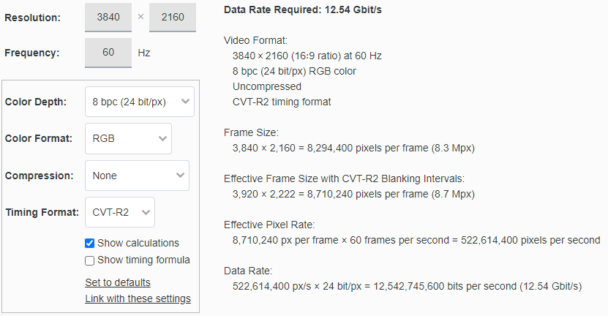Screen dimensions: 608x316
Task: Click the Timing Format label
Action: coord(42,212)
